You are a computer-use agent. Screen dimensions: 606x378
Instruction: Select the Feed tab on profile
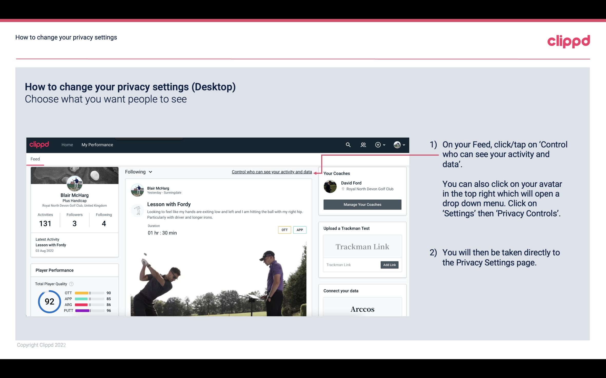tap(35, 159)
